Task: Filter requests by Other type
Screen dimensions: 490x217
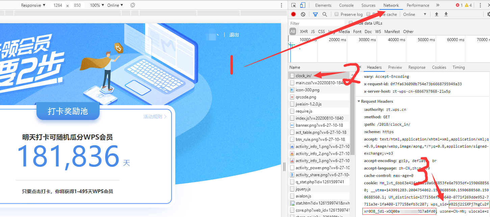Action: tap(408, 31)
